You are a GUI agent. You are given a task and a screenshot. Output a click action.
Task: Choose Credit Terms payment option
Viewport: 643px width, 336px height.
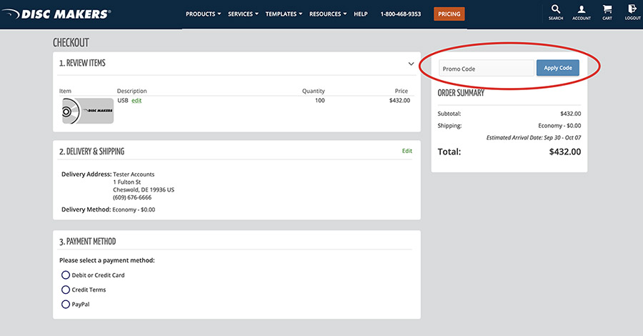66,290
